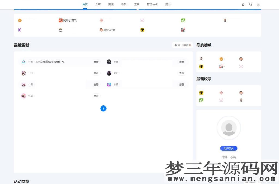Open the 导航 menu item
Image resolution: width=279 pixels, height=184 pixels.
tap(124, 4)
